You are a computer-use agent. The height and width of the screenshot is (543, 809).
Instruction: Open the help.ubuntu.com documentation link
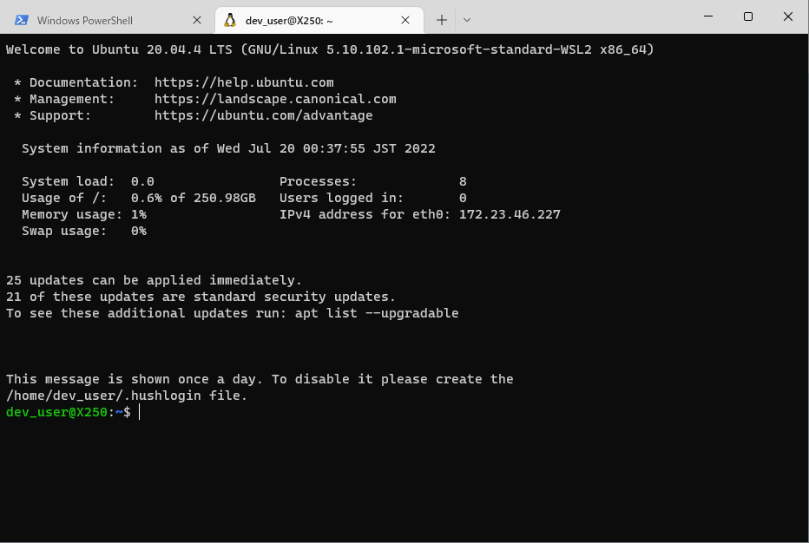[244, 82]
